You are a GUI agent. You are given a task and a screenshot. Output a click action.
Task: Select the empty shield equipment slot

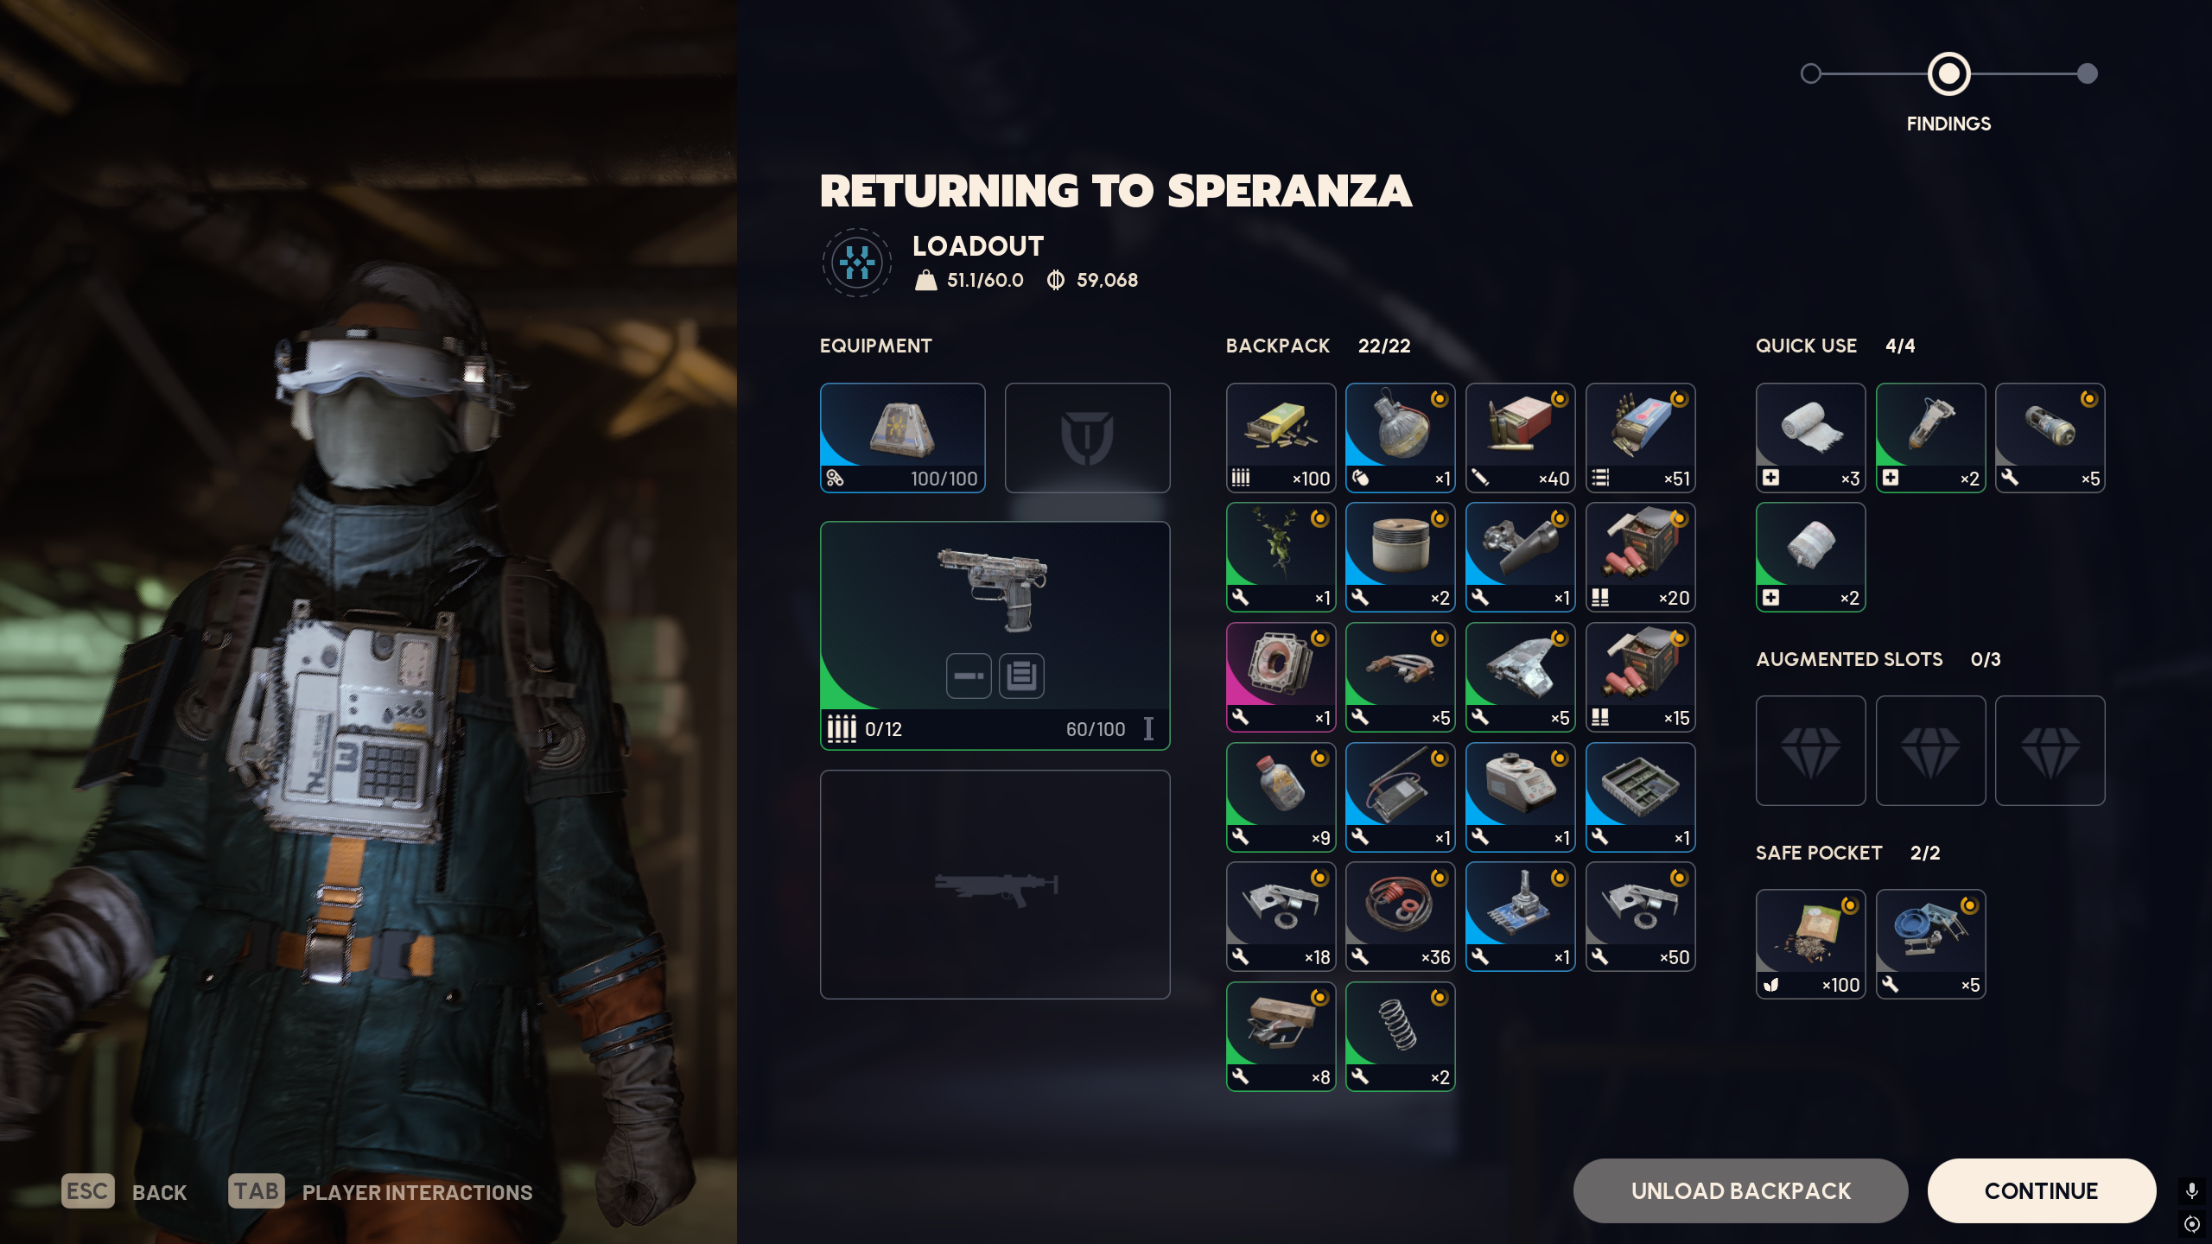click(x=1087, y=438)
